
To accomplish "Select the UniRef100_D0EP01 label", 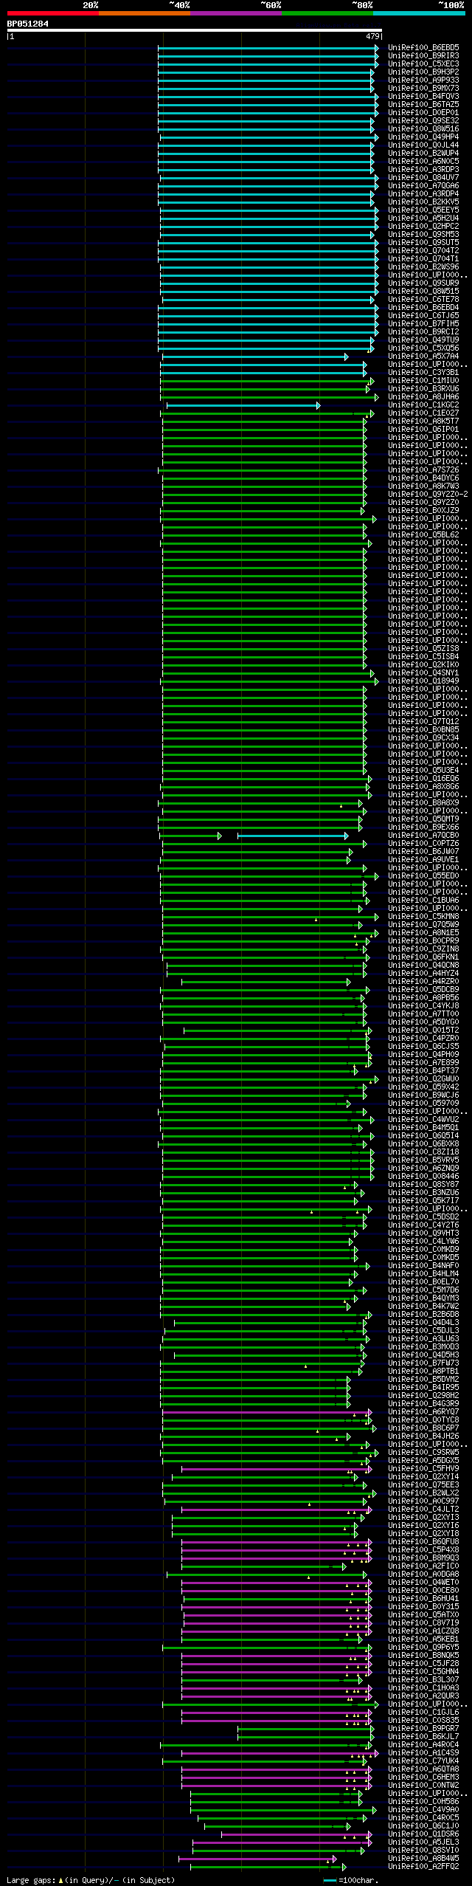I will coord(423,113).
